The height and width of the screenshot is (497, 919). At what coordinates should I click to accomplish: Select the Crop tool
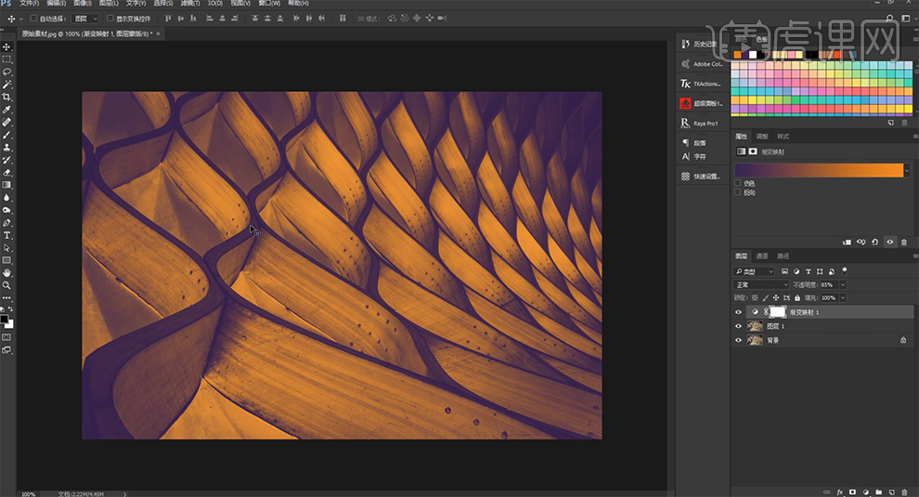pos(6,97)
